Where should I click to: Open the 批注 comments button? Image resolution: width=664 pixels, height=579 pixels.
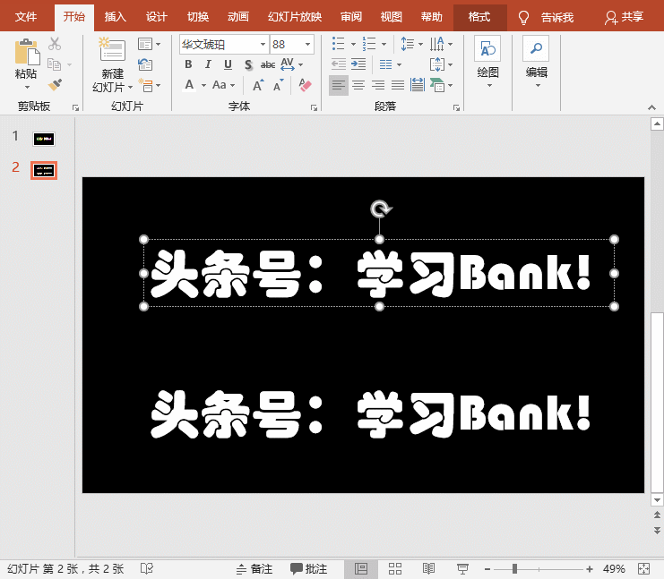pos(309,569)
